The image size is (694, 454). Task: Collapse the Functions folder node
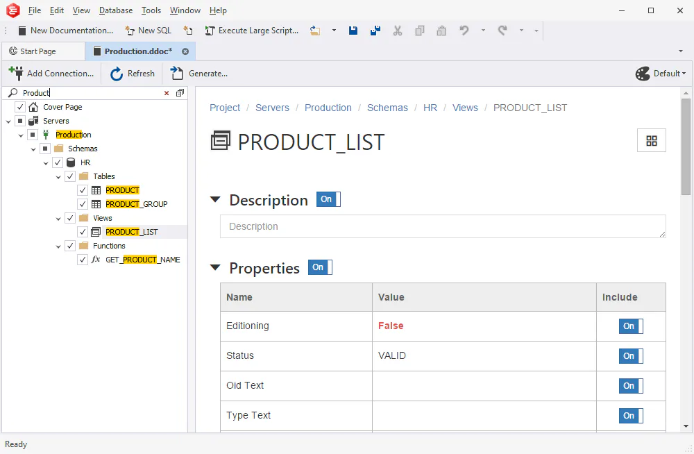58,246
